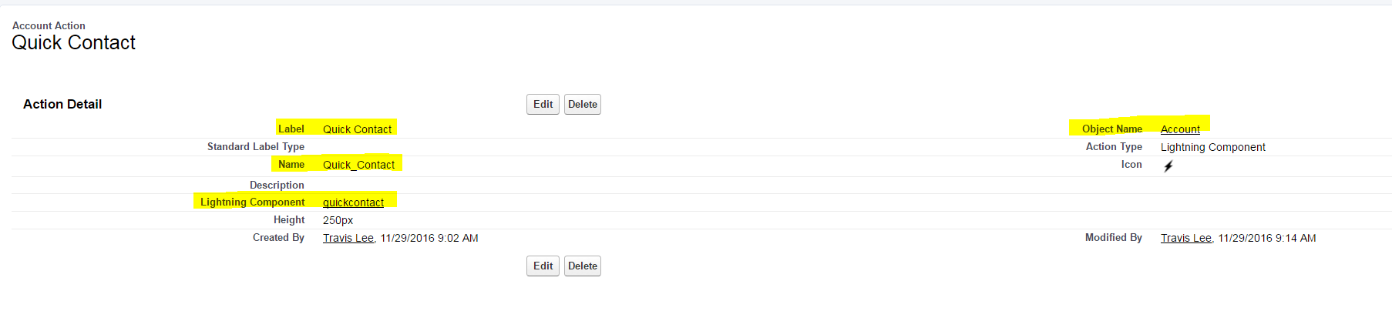
Task: Open the Account object link
Action: pos(1180,129)
